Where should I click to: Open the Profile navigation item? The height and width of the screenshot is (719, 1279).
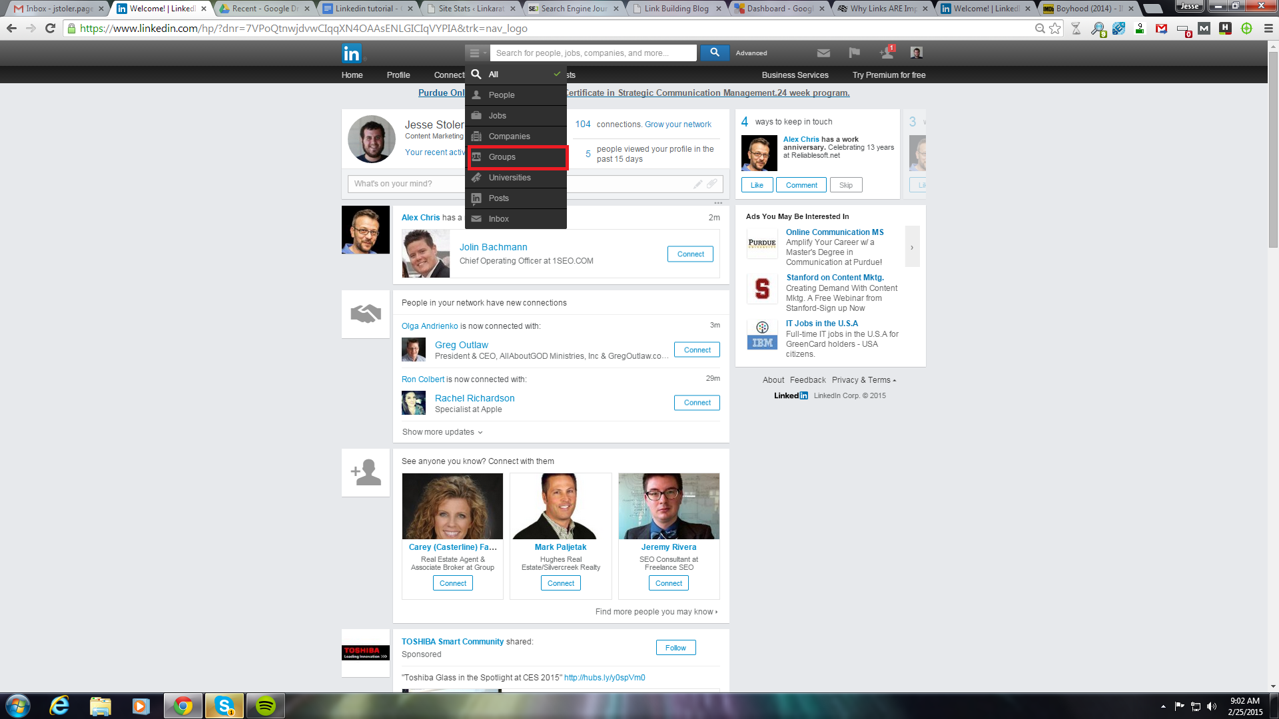[398, 75]
